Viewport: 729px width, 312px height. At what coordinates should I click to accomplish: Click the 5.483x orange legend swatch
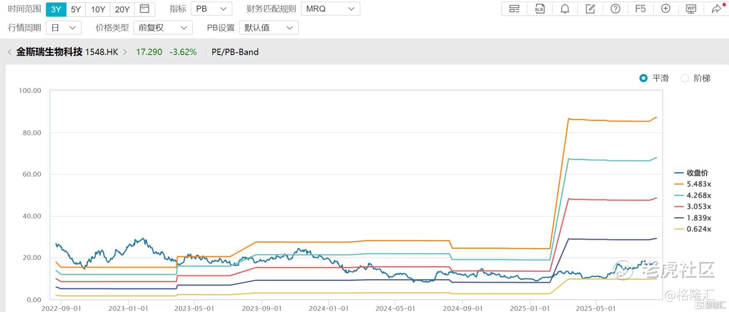point(679,184)
